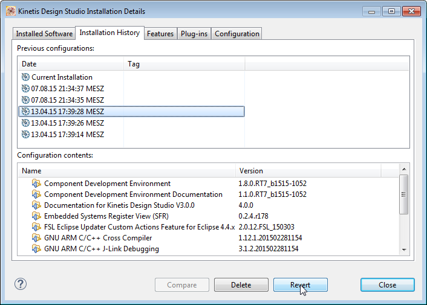
Task: Click the Embedded Systems Register View icon
Action: click(x=36, y=216)
